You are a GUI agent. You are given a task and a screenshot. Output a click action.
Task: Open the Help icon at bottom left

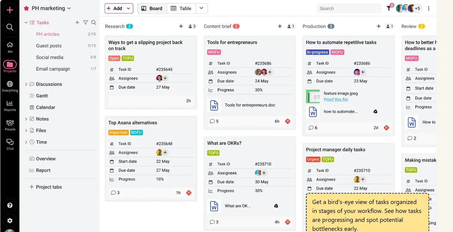tap(9, 205)
